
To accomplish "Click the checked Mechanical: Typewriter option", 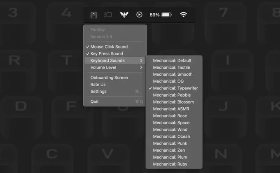I will point(174,88).
